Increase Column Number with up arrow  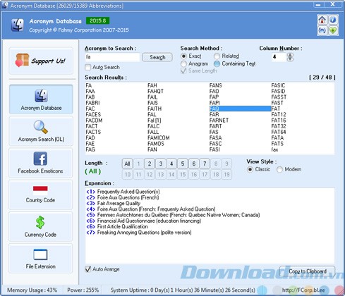tap(290, 55)
